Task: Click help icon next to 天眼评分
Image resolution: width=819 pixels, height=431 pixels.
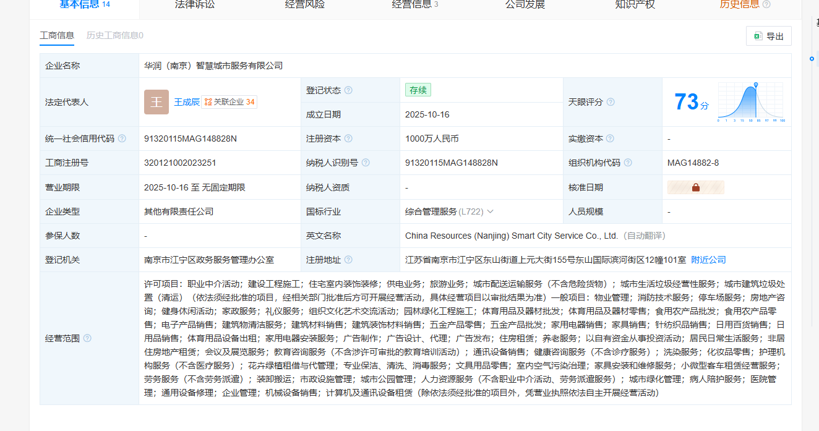Action: tap(611, 102)
